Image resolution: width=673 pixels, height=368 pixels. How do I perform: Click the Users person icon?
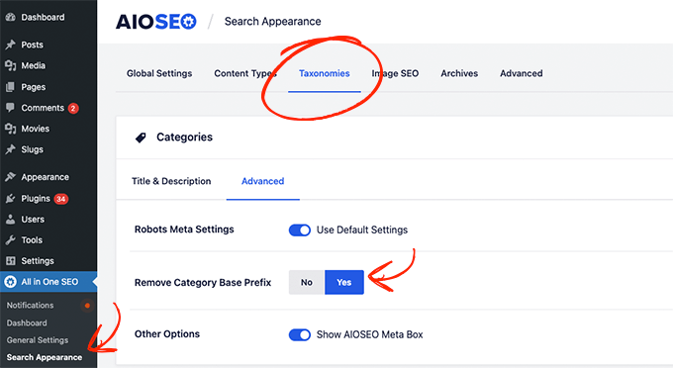pyautogui.click(x=10, y=220)
